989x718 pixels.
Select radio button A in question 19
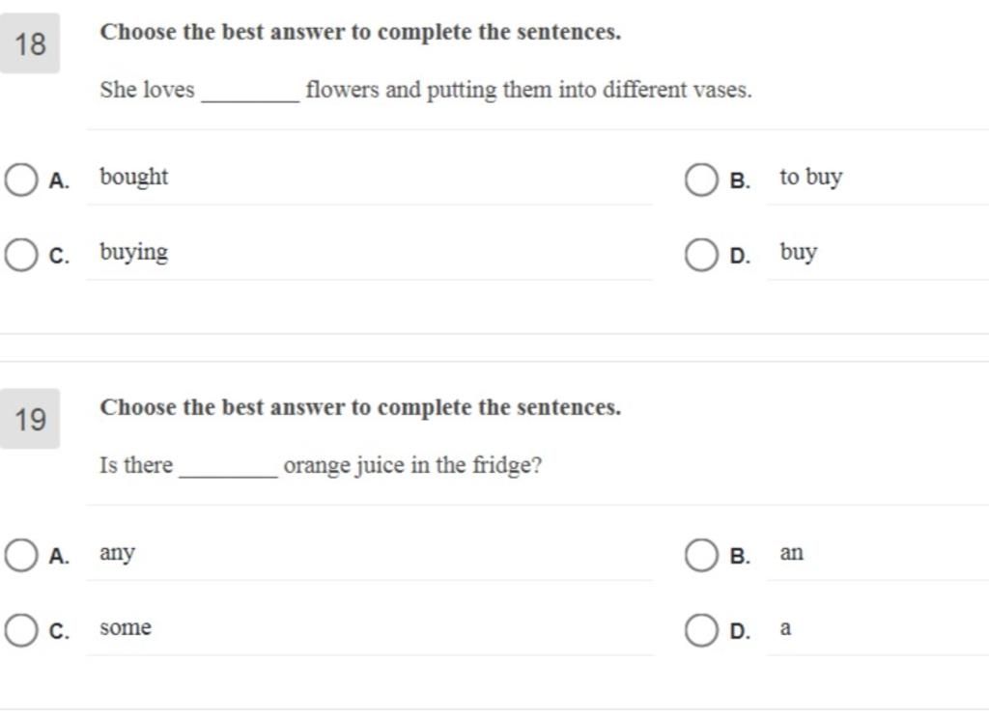(x=20, y=556)
